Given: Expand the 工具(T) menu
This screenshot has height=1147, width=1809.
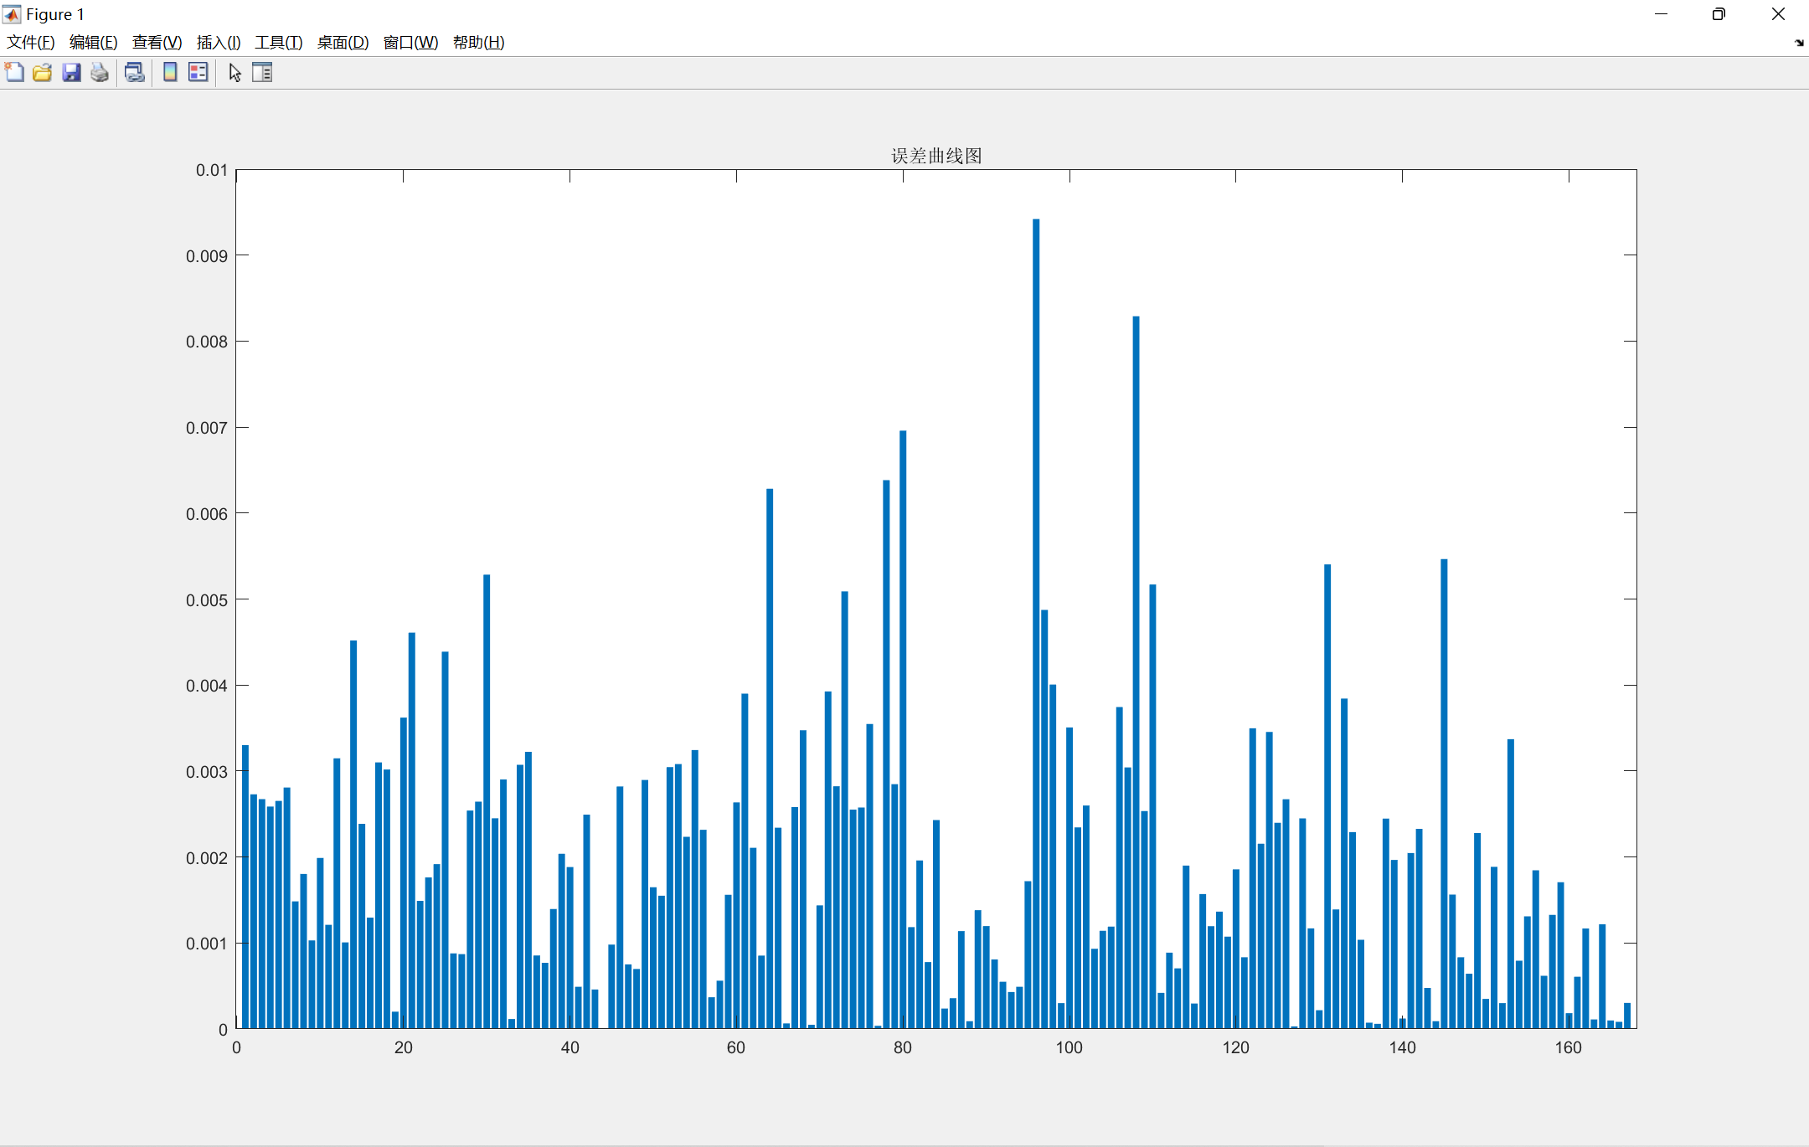Looking at the screenshot, I should [278, 43].
